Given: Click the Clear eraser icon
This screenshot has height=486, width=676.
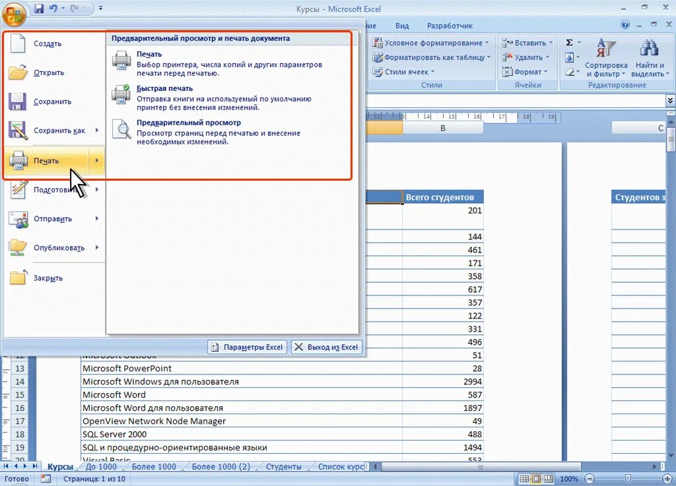Looking at the screenshot, I should pos(570,72).
